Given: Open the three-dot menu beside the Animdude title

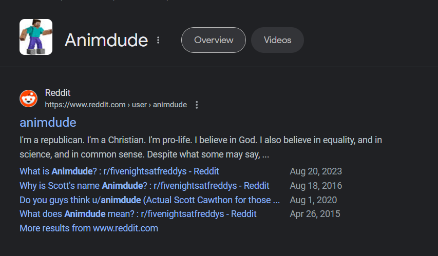Looking at the screenshot, I should [x=158, y=40].
